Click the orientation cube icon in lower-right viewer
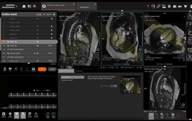This screenshot has height=121, width=192. tap(183, 105)
